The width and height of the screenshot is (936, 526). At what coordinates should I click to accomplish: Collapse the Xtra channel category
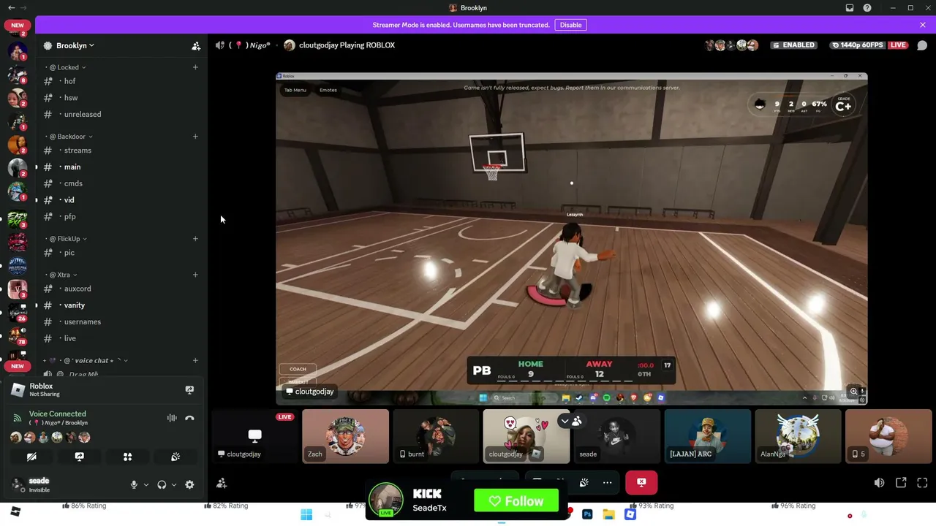tap(61, 275)
